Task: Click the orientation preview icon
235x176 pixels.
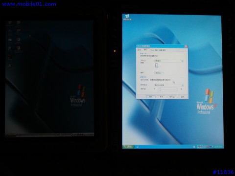Action: point(157,66)
